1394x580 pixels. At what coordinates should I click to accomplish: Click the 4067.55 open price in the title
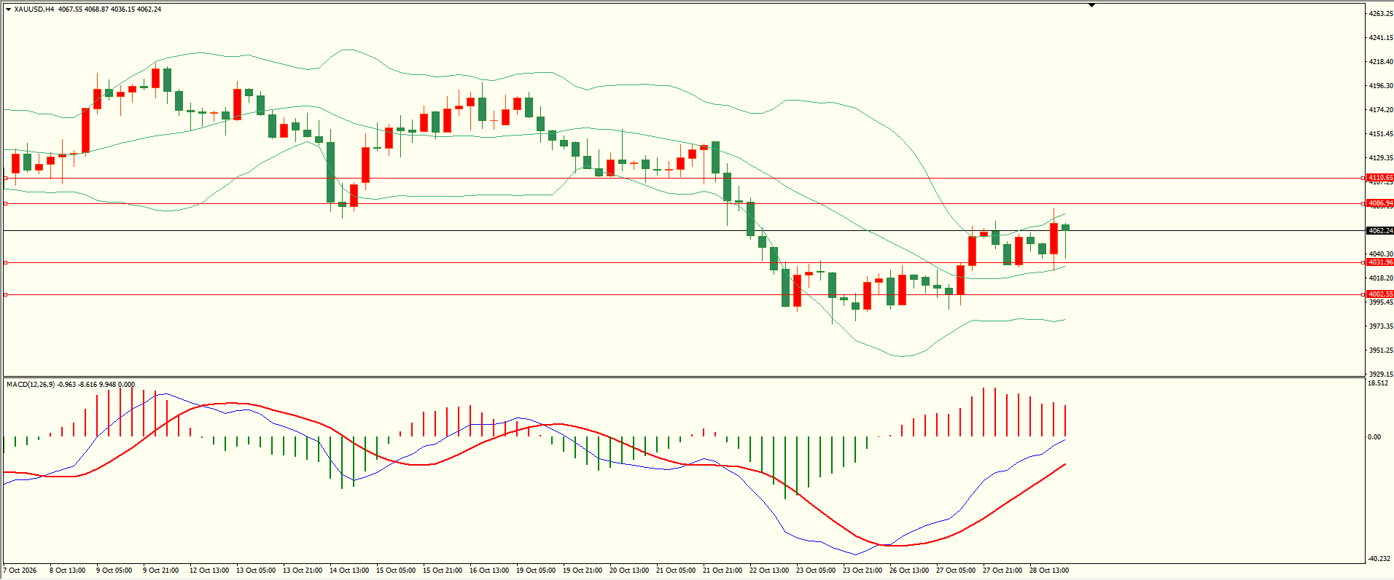[x=70, y=9]
